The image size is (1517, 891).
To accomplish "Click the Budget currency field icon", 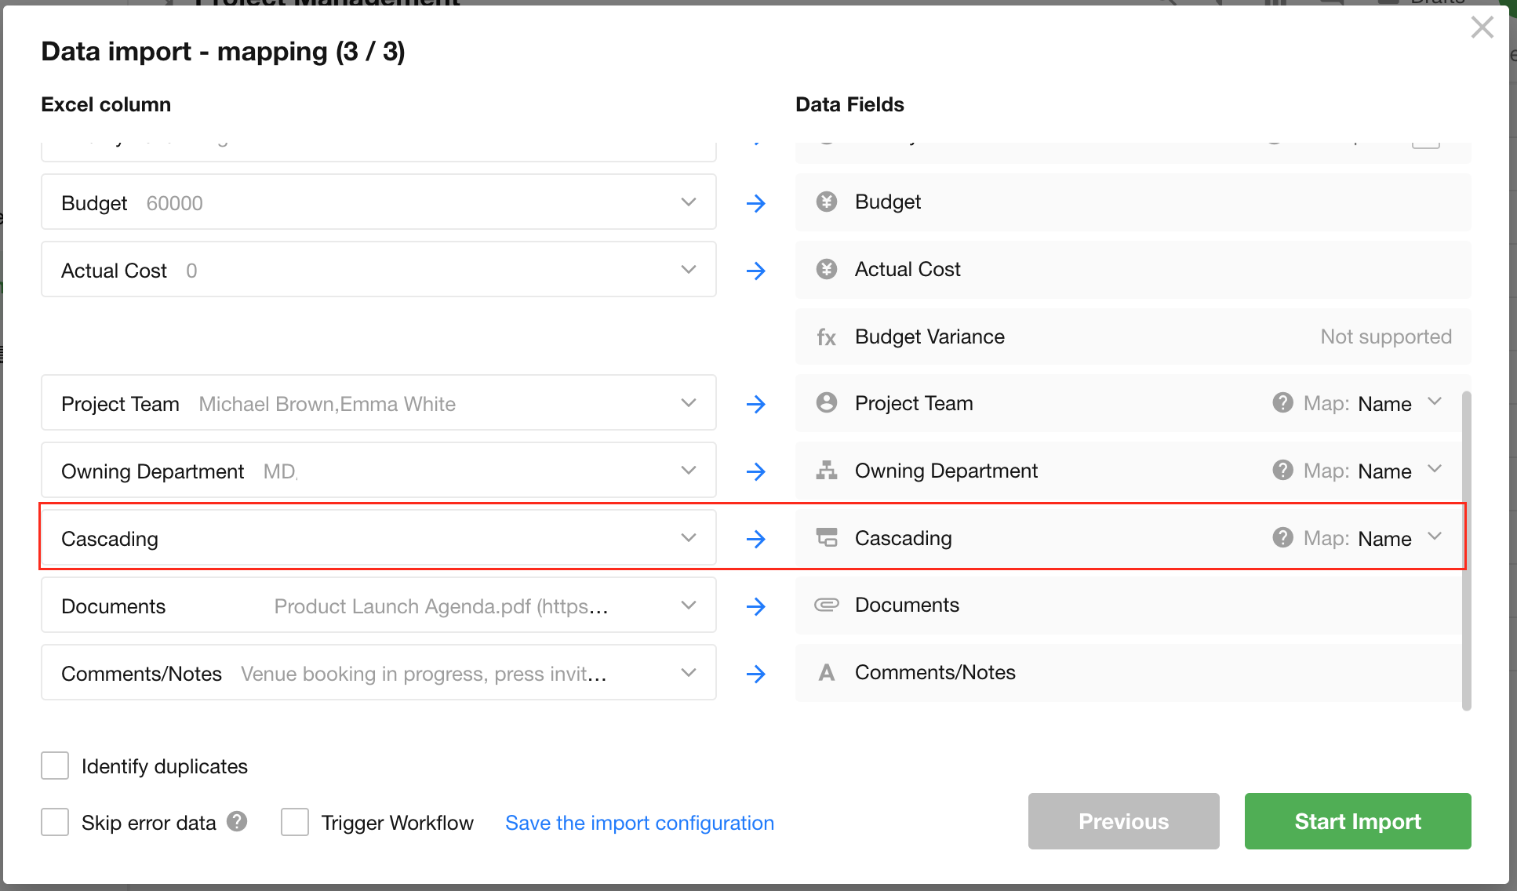I will pyautogui.click(x=826, y=202).
